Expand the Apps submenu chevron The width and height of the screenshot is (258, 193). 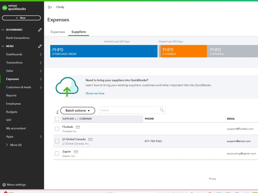pos(41,137)
